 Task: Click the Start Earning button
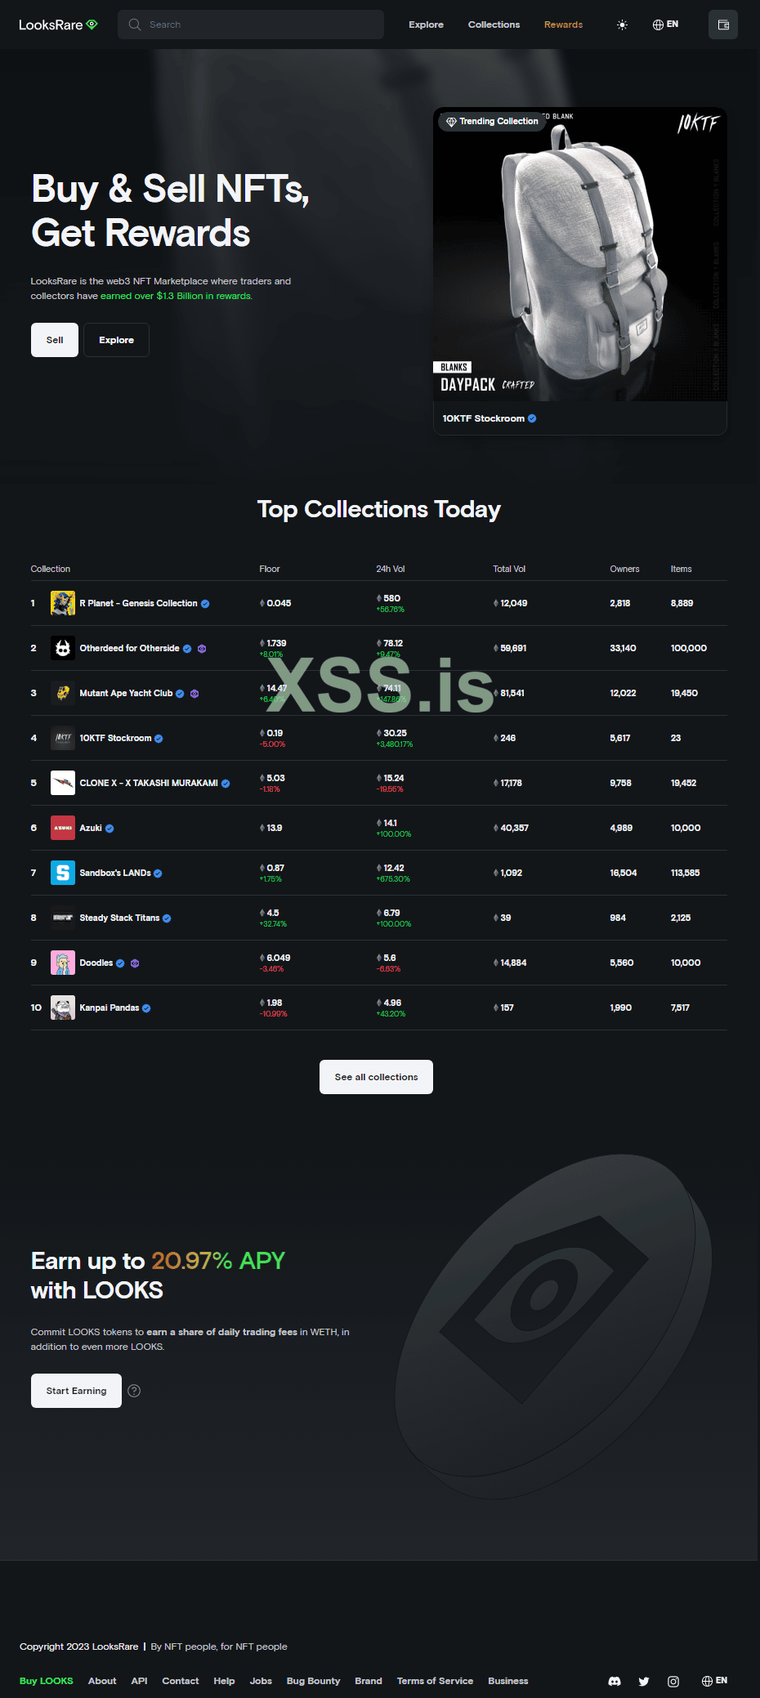(x=76, y=1391)
